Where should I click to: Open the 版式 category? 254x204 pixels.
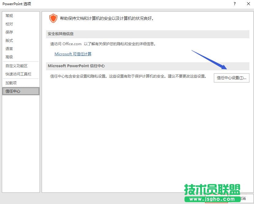tap(21, 40)
